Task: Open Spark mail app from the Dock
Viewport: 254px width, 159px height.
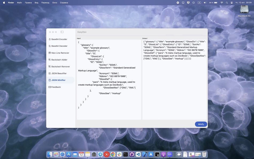Action: point(151,154)
